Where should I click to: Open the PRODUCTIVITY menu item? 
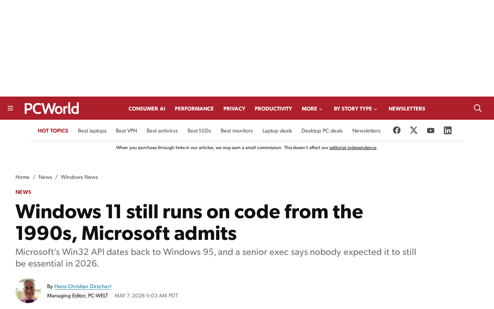(x=273, y=109)
